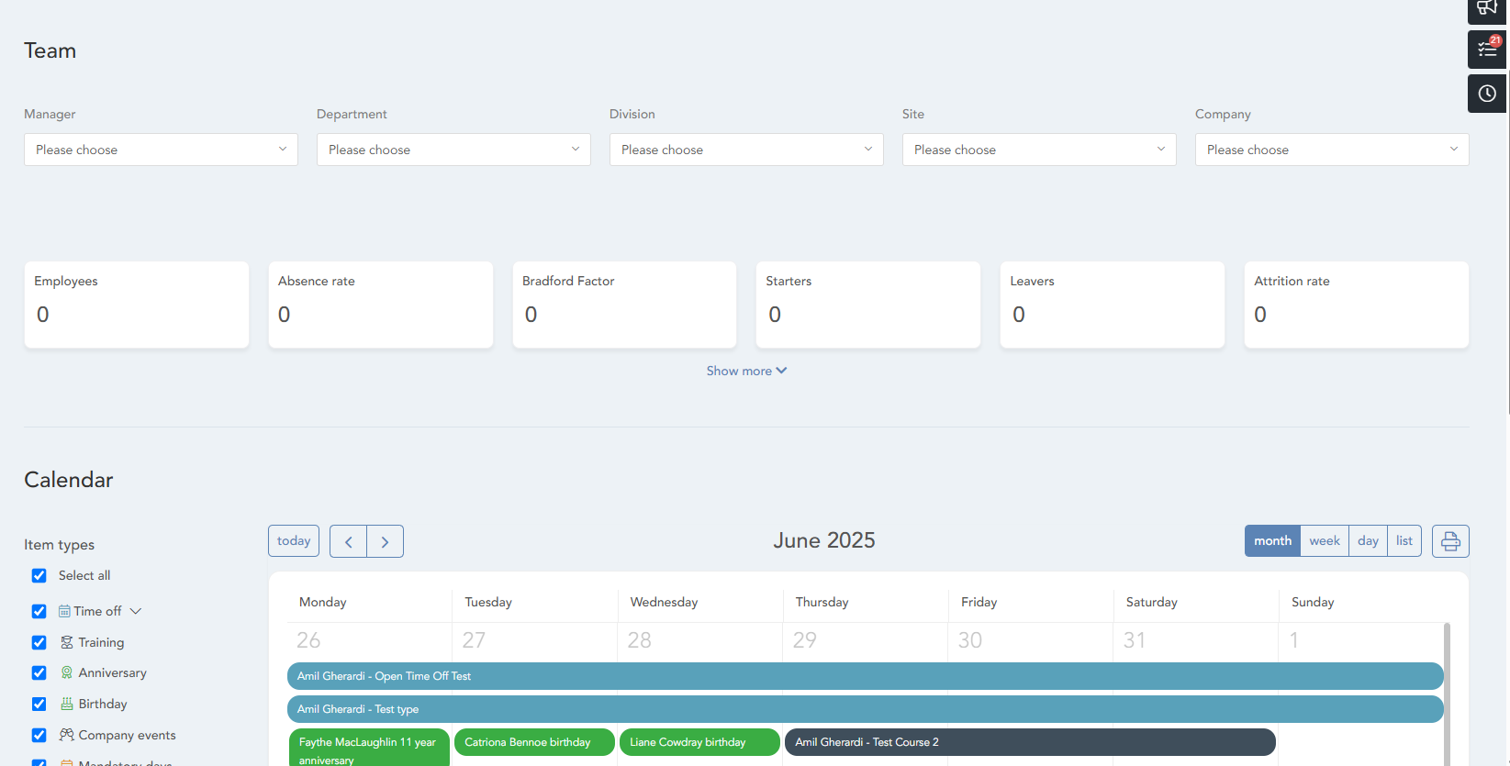Open the Manager dropdown
This screenshot has width=1510, height=766.
tap(161, 150)
